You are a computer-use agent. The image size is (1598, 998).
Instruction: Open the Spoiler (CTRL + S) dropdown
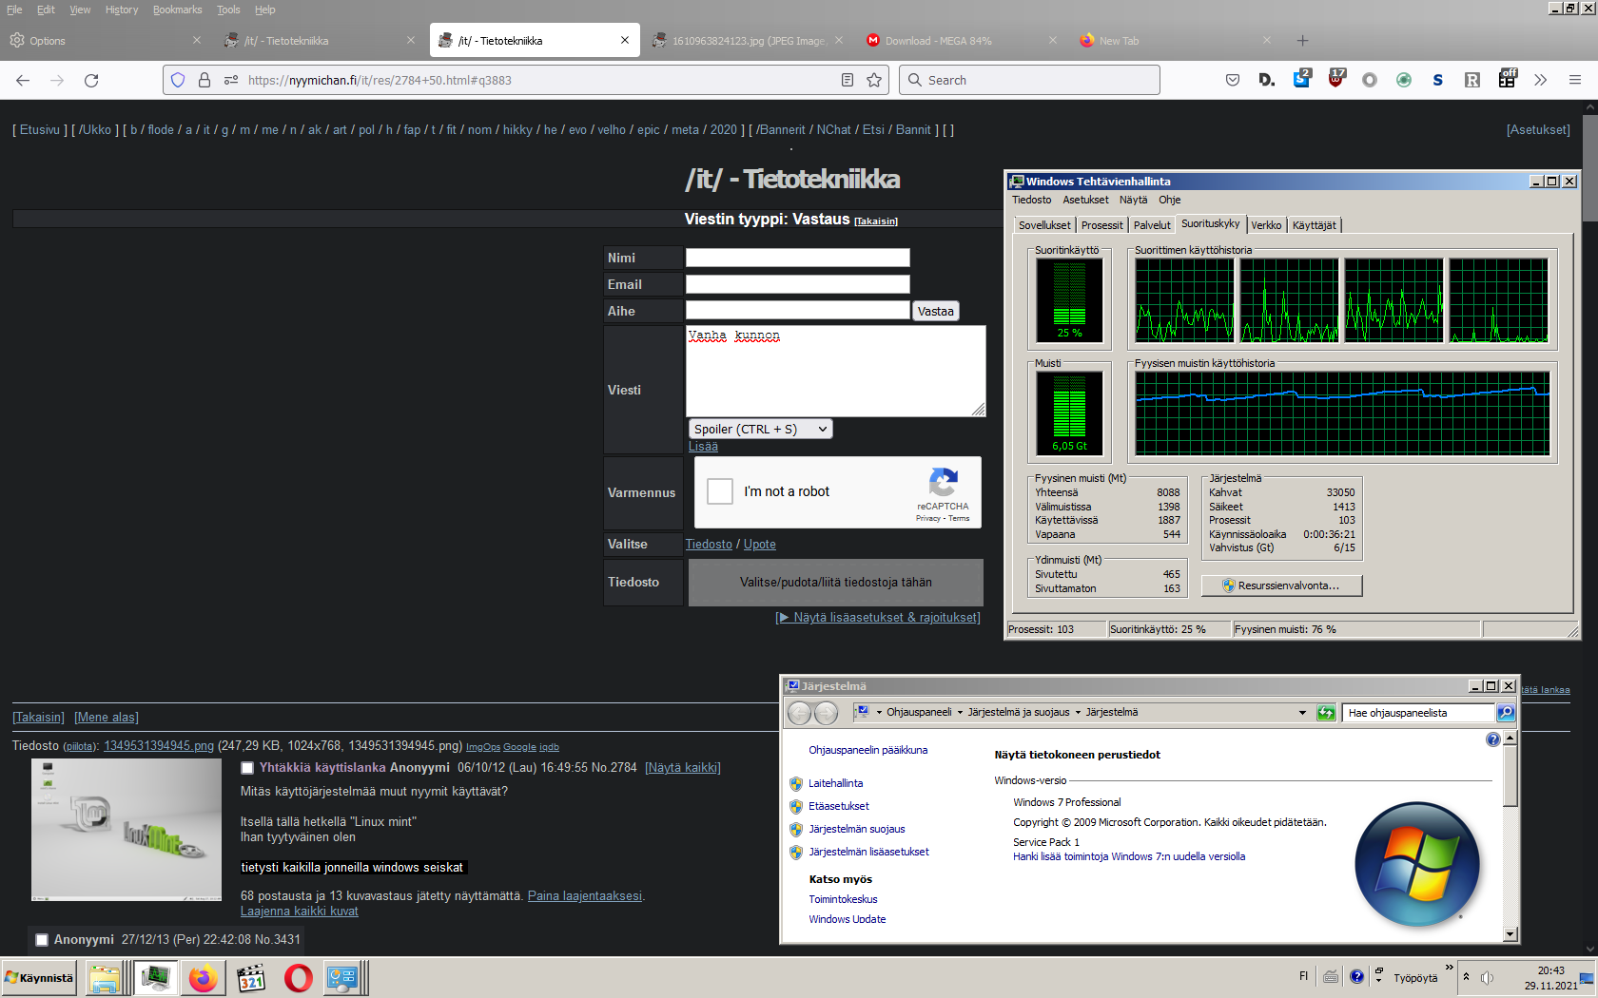pyautogui.click(x=760, y=430)
